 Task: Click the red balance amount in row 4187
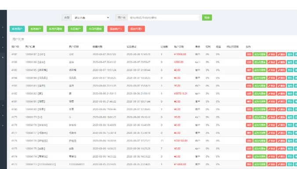click(180, 54)
